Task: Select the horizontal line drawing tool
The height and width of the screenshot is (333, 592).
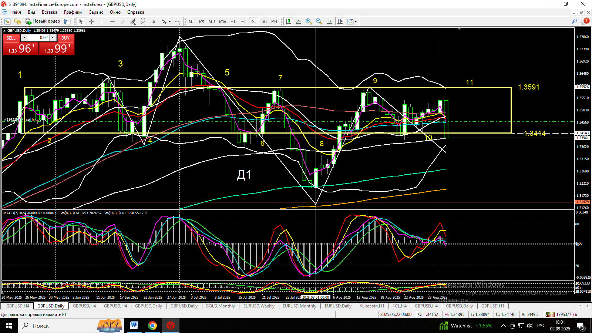Action: point(112,21)
